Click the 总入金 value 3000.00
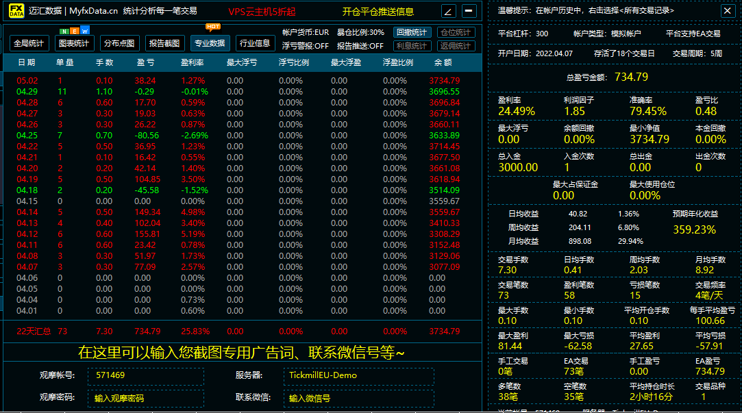742x413 pixels. (518, 168)
